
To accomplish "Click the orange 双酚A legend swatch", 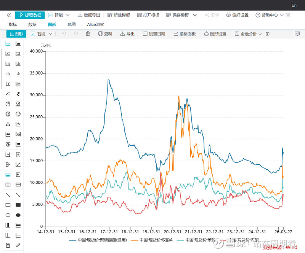I will point(134,240).
